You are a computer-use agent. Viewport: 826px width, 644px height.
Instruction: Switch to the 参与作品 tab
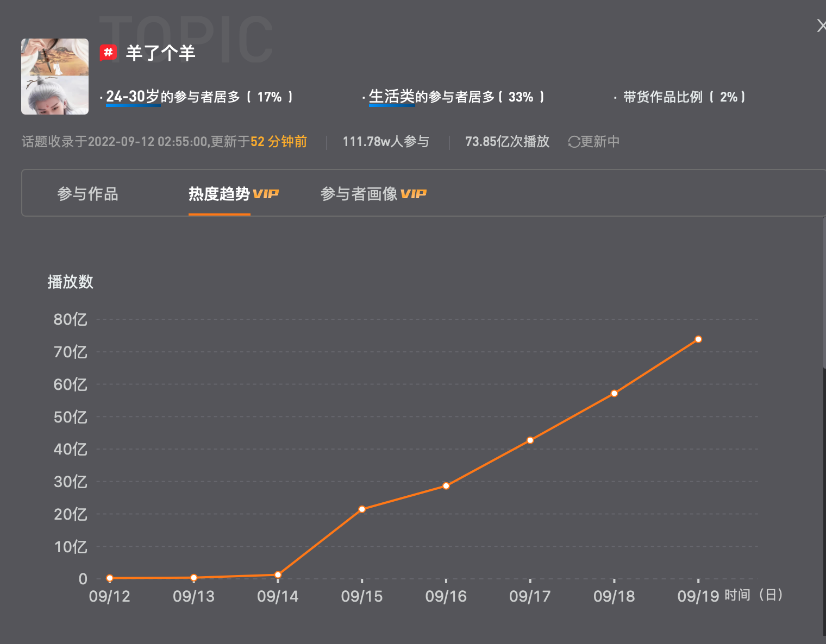pos(88,193)
